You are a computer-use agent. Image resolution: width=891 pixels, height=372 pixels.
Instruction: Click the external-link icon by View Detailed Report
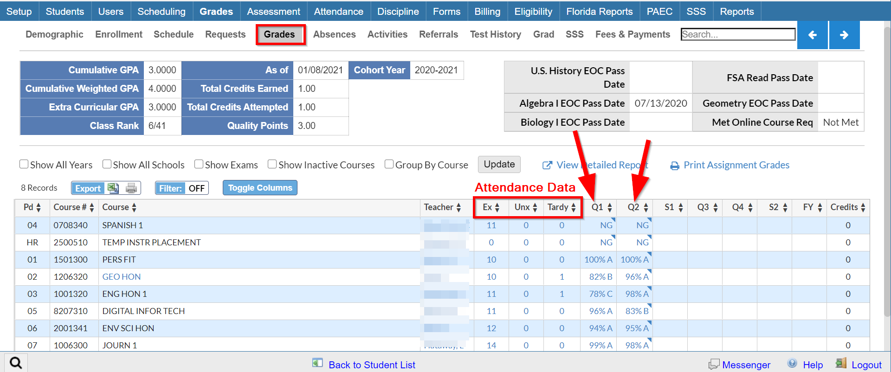coord(547,166)
